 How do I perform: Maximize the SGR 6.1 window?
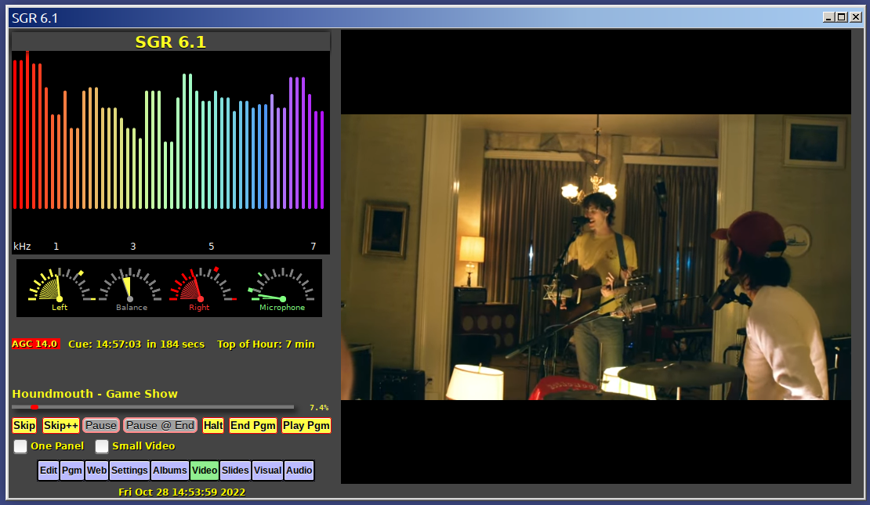(842, 17)
